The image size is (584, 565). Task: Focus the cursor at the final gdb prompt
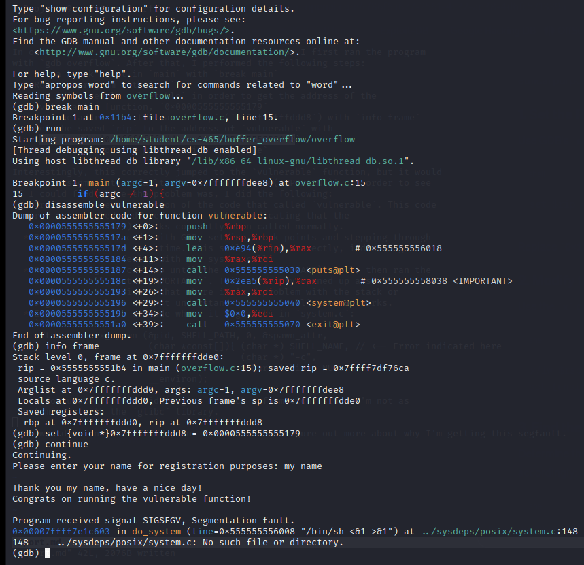tap(48, 553)
